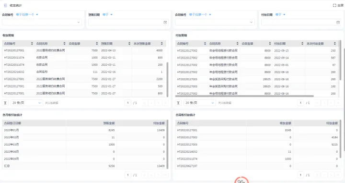Sort 付款明细 table by 合同编号
Viewport: 345px width, 183px height.
pos(205,44)
